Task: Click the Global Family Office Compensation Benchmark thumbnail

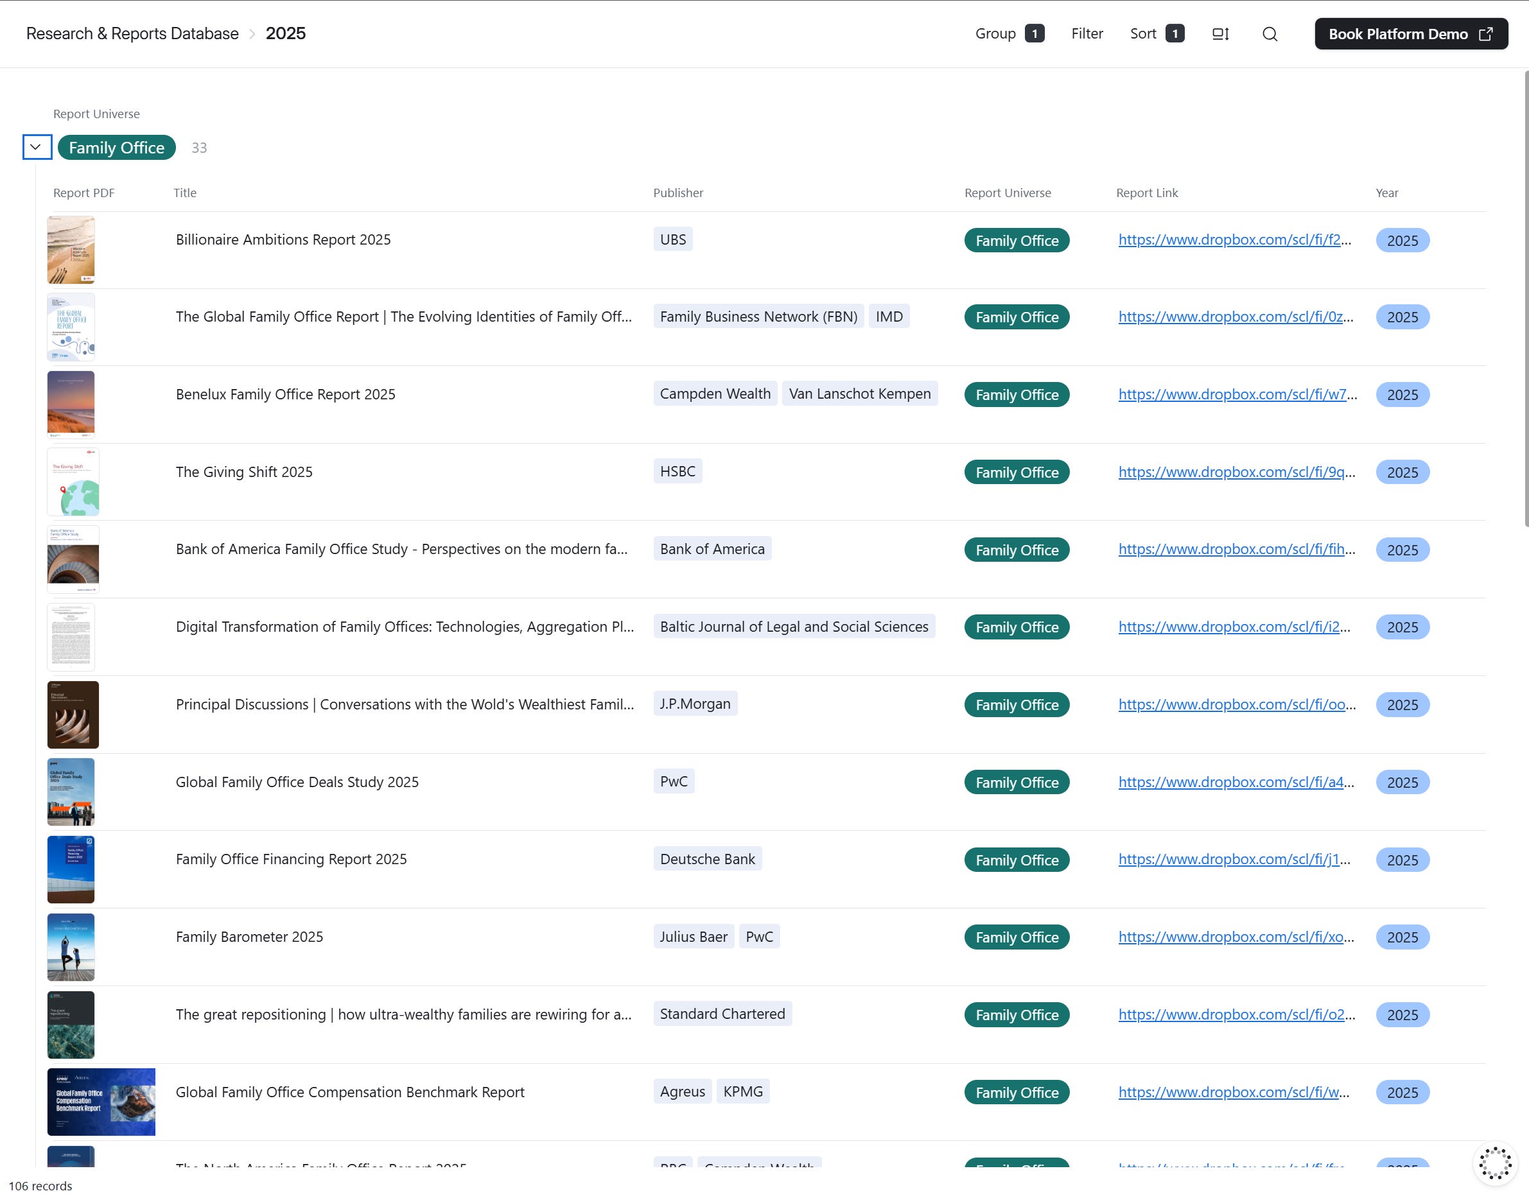Action: pos(101,1101)
